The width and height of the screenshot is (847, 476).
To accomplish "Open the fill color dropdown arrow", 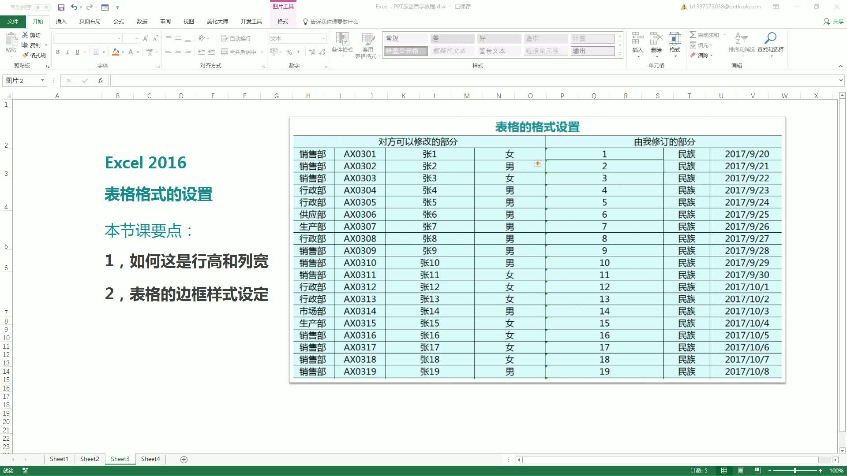I will click(x=123, y=52).
